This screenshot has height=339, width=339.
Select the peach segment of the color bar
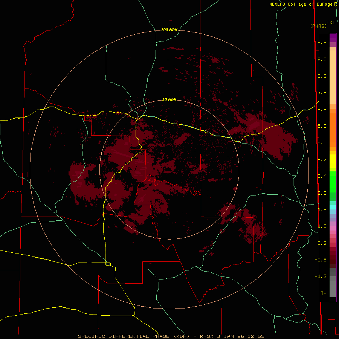pyautogui.click(x=333, y=77)
